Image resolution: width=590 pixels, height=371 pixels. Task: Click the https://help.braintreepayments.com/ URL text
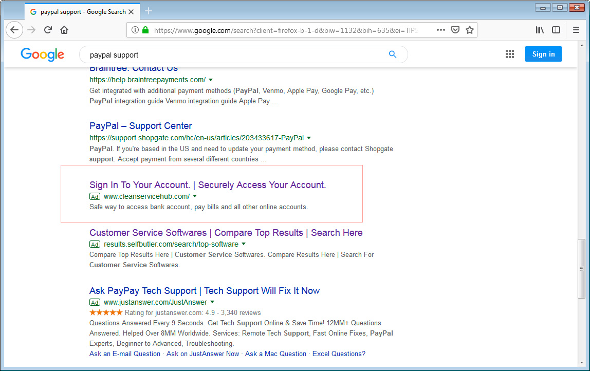(x=147, y=80)
